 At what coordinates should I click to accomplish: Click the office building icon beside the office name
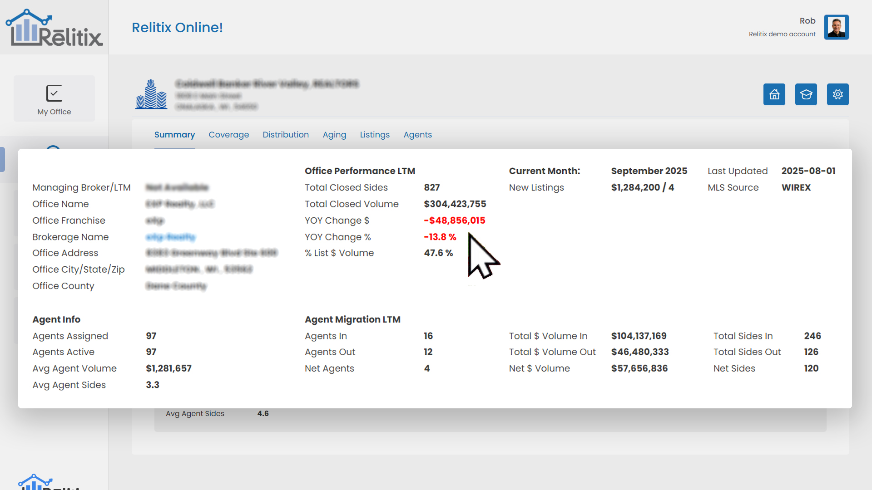(152, 94)
